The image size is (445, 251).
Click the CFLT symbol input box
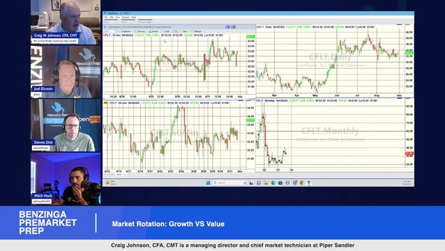[110, 31]
